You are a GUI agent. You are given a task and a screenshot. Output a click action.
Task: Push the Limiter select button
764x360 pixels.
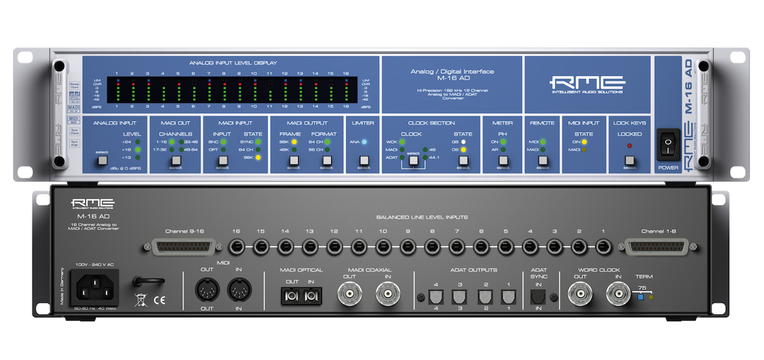pyautogui.click(x=364, y=160)
